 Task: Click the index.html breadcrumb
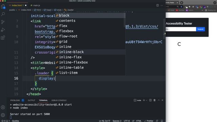pos(26,10)
